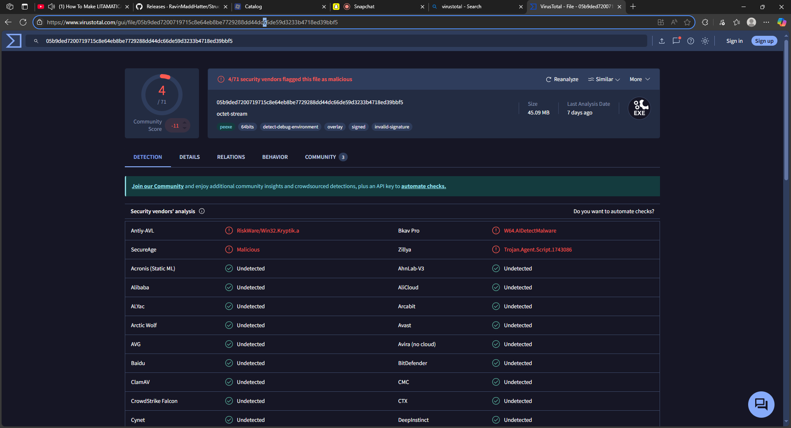The width and height of the screenshot is (791, 428).
Task: Click the split screen apps icon in address bar
Action: (x=661, y=22)
